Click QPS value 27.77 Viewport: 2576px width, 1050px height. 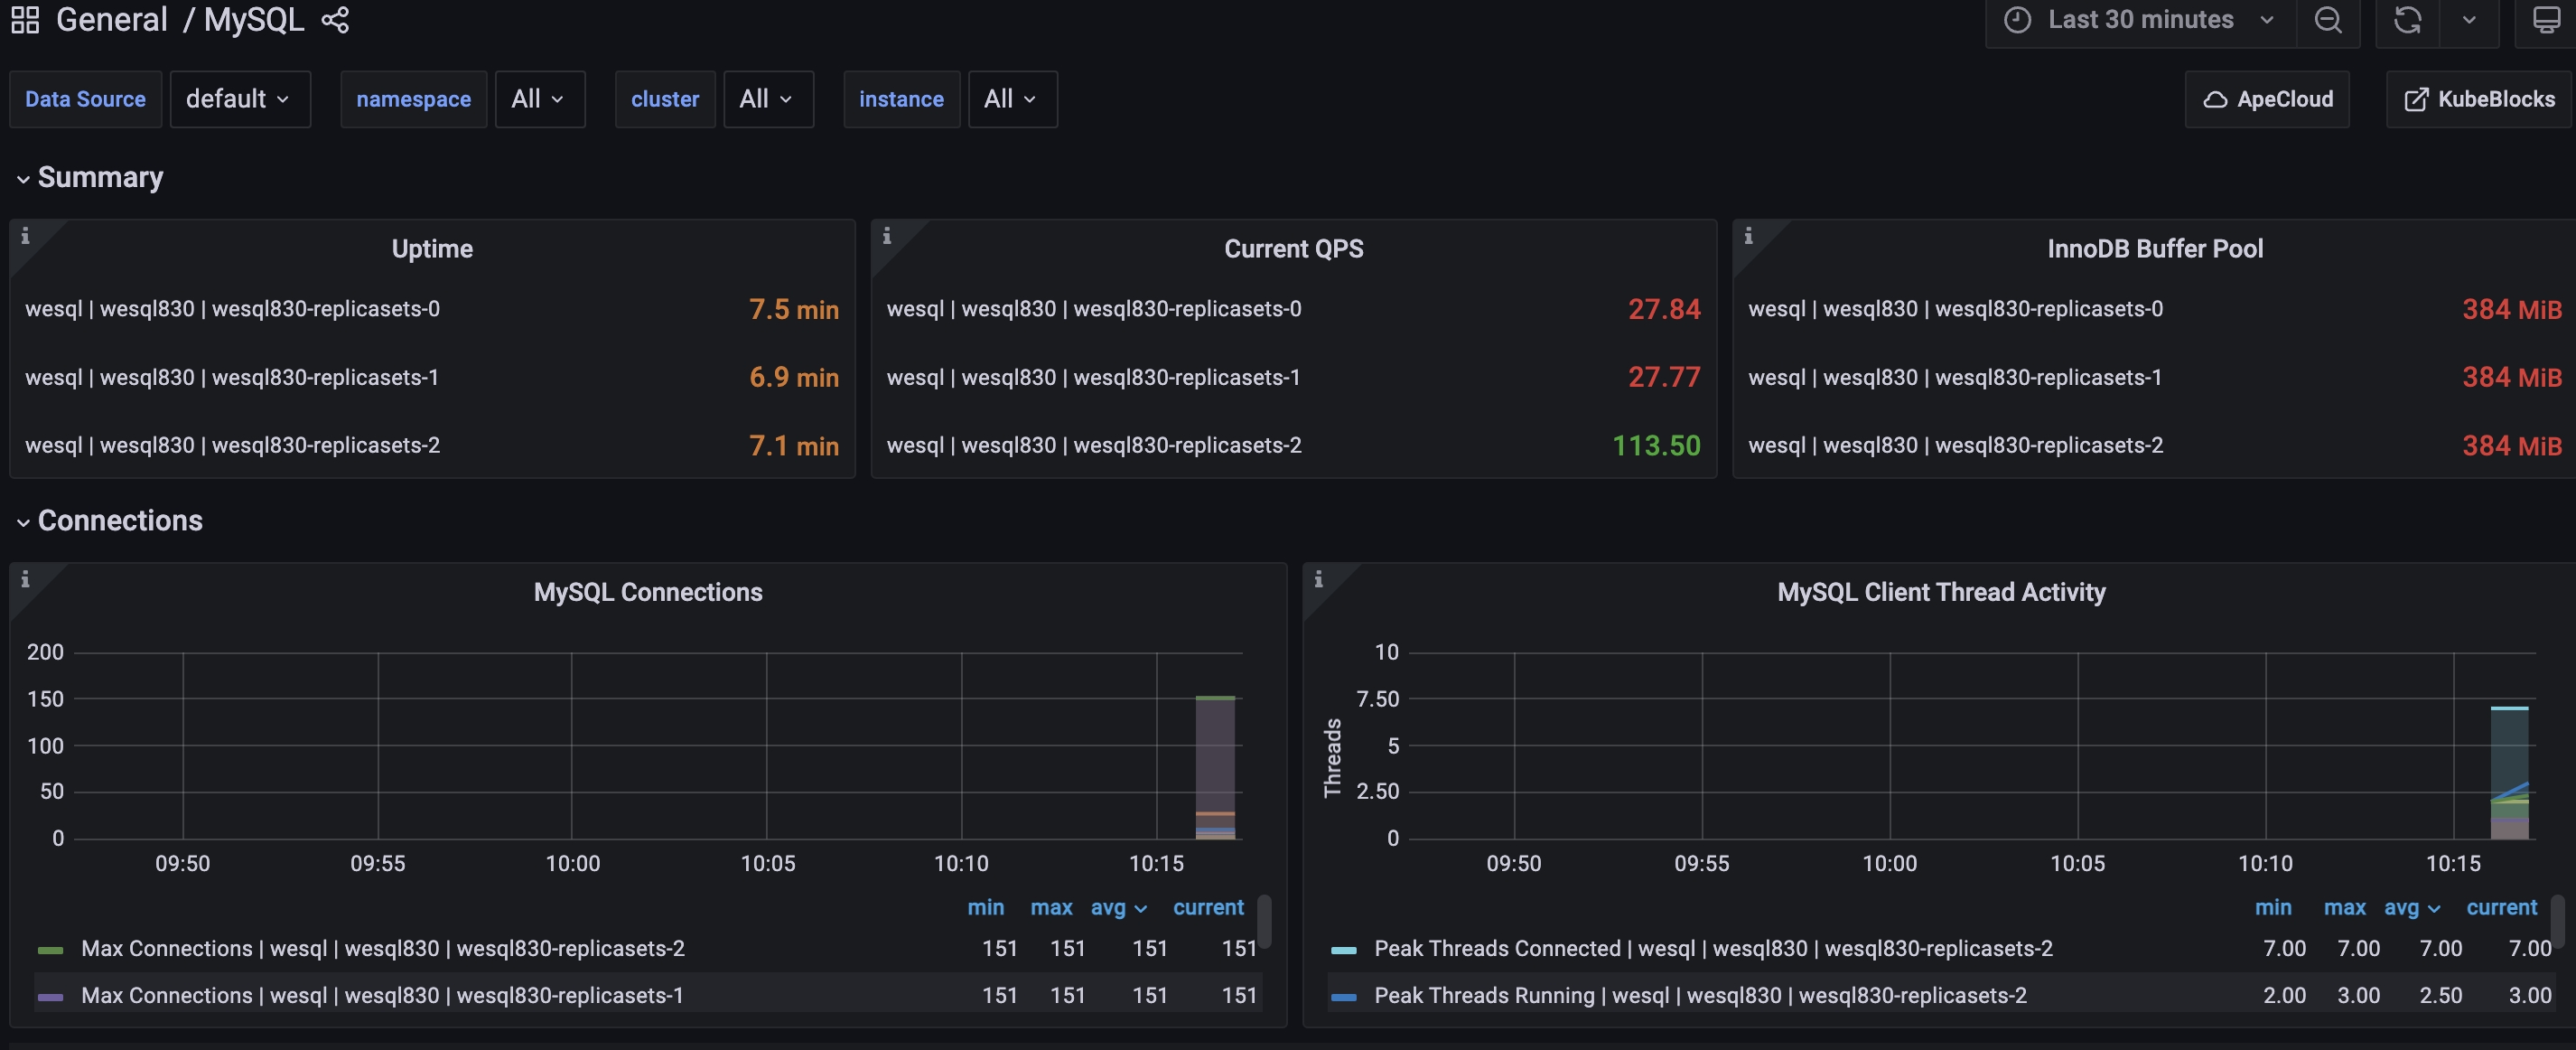coord(1664,377)
